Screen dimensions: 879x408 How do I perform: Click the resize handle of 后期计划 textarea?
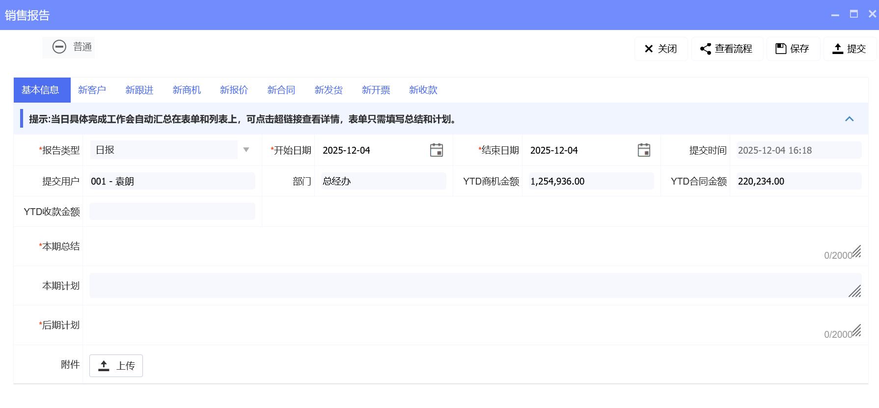pyautogui.click(x=856, y=331)
